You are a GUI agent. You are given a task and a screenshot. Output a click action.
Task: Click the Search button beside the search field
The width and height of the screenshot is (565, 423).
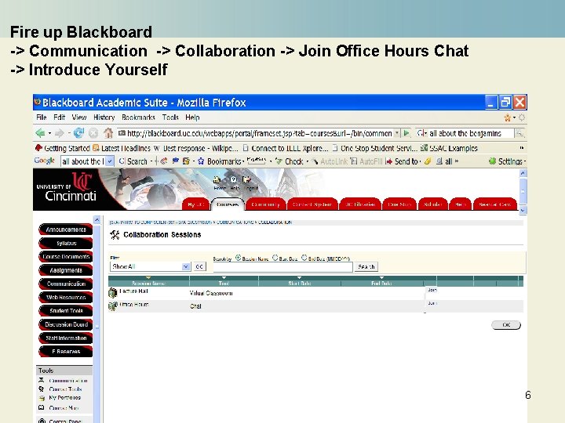366,266
